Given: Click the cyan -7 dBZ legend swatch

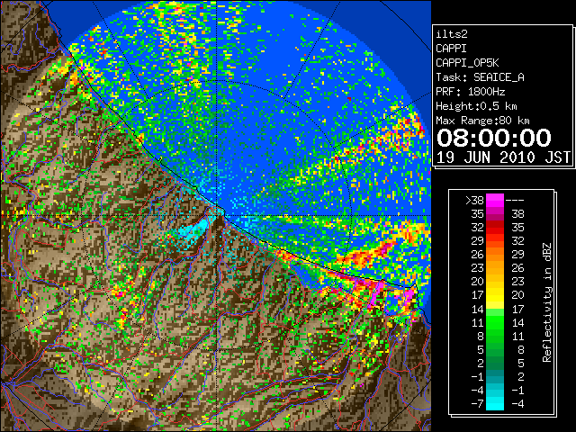Looking at the screenshot, I should [x=495, y=403].
